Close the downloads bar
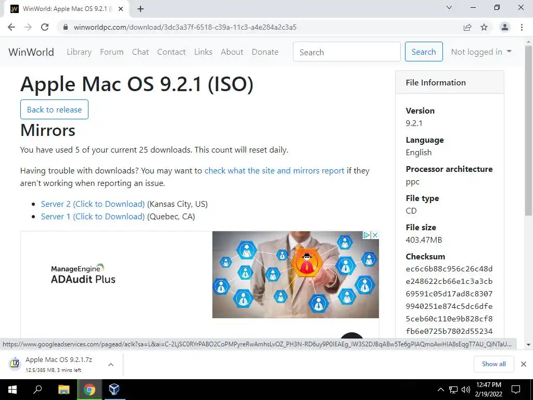The width and height of the screenshot is (533, 400). click(524, 364)
